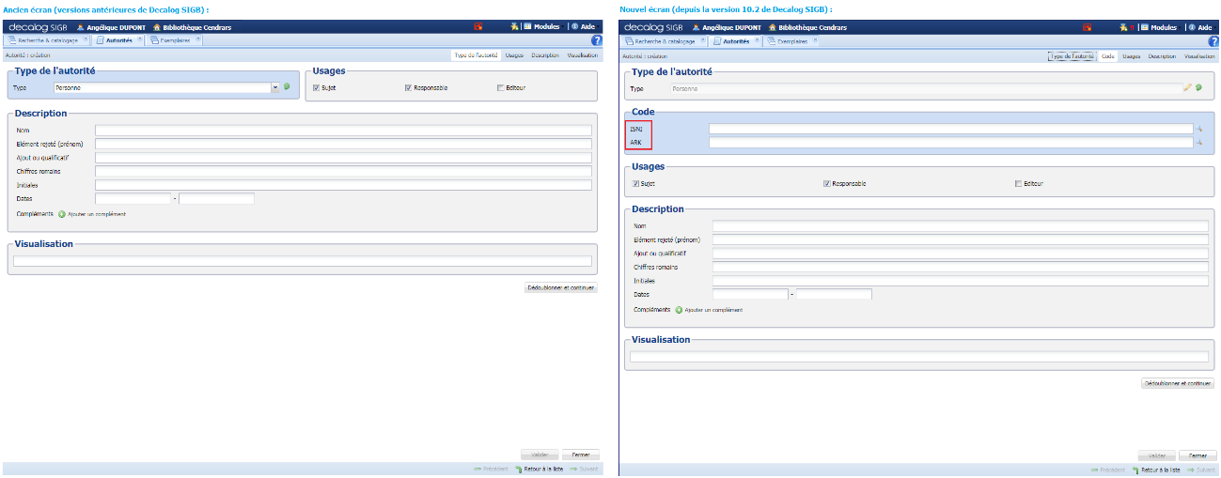Click green plus Ajouter un complément icon, old screen
The height and width of the screenshot is (478, 1221).
click(62, 214)
